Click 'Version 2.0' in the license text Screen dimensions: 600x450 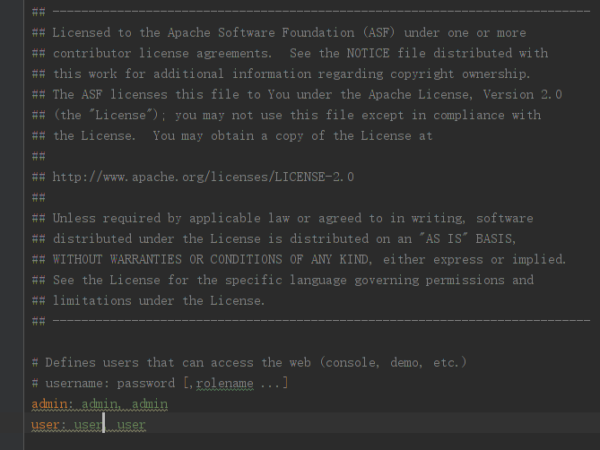click(522, 94)
